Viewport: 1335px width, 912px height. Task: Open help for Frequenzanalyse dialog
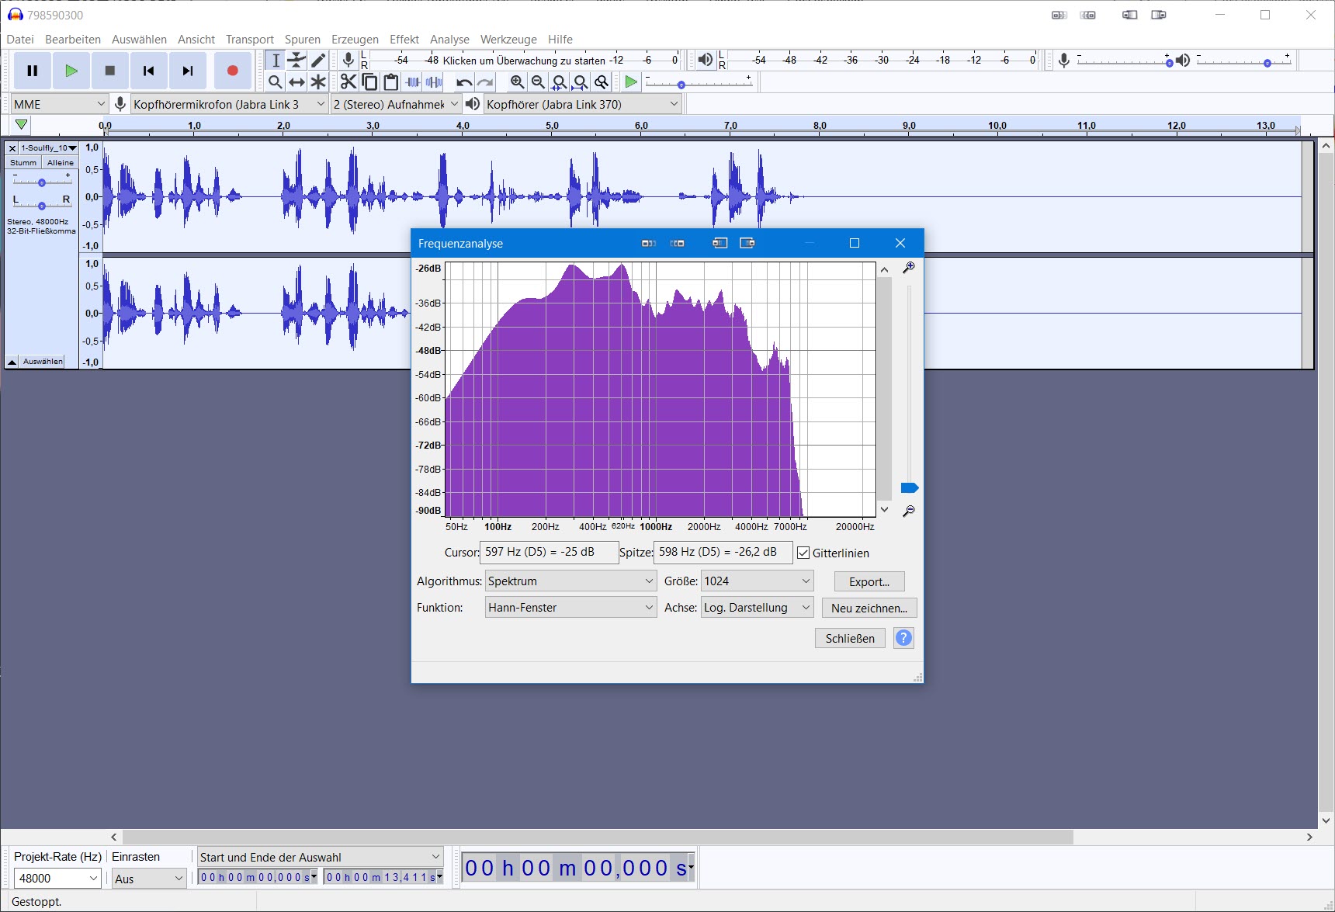pos(903,638)
